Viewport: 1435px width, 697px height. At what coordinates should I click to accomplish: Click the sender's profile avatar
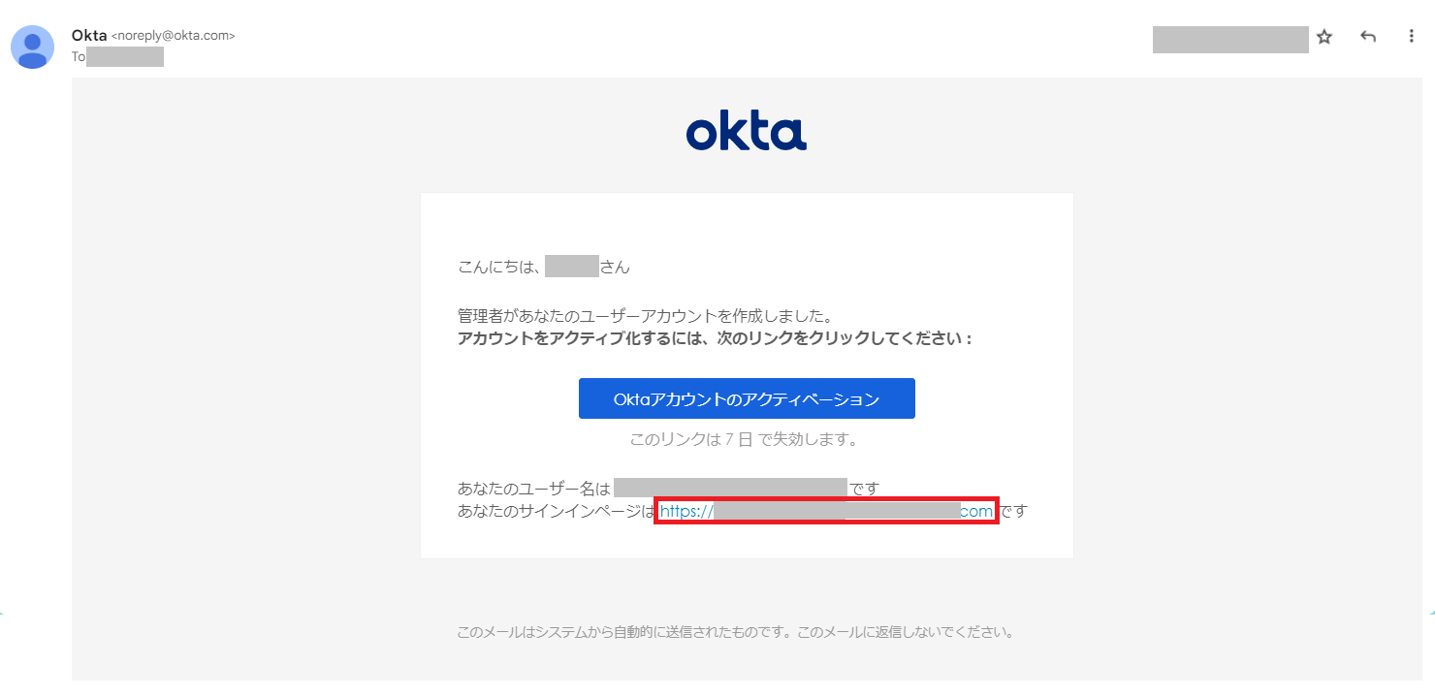tap(32, 47)
